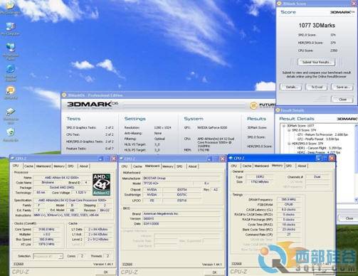
Task: Open About tab in CPU-Z CPU window
Action: pos(83,166)
